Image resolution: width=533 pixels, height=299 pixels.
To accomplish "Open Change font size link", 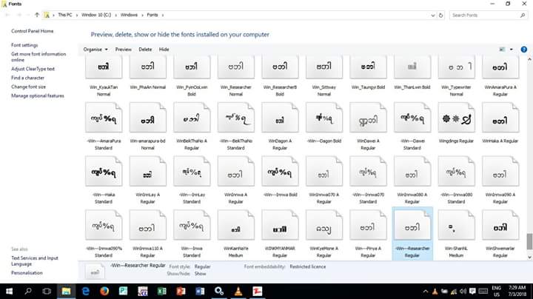I will [x=28, y=87].
